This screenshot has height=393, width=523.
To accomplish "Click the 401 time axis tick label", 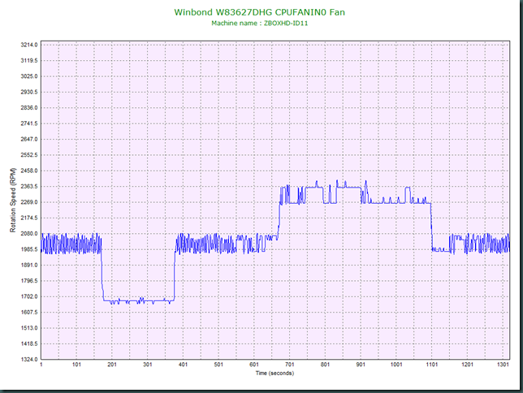I will pyautogui.click(x=183, y=365).
